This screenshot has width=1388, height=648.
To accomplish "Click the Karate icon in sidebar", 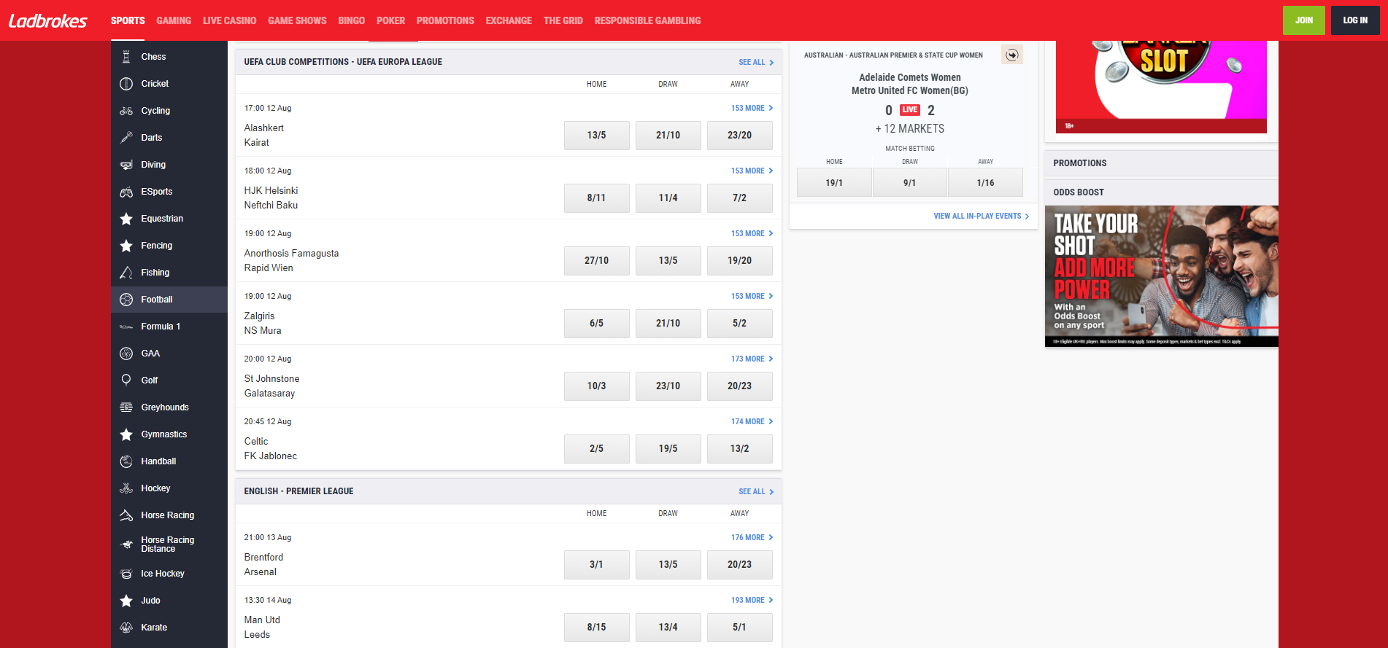I will coord(126,628).
